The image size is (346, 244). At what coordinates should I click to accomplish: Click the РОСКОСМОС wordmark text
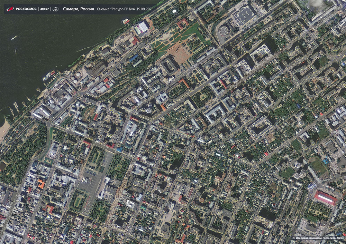pyautogui.click(x=26, y=9)
